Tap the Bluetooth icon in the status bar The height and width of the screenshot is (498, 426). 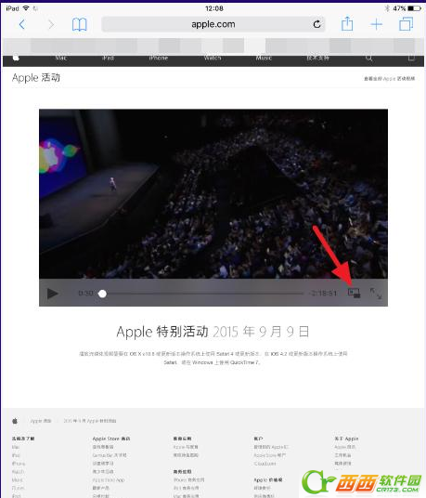(x=387, y=8)
